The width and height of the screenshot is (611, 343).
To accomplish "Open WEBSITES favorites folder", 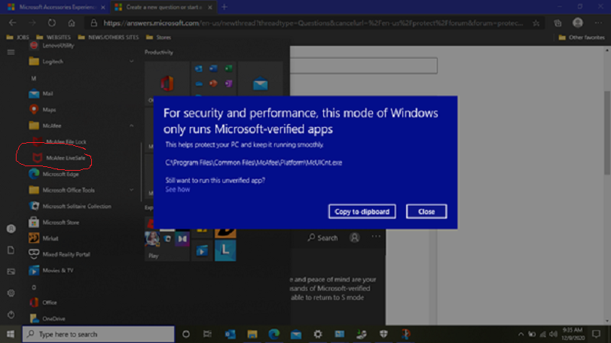I will [53, 38].
